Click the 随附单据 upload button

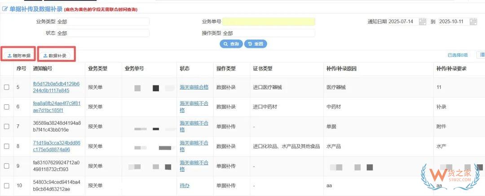tap(19, 56)
